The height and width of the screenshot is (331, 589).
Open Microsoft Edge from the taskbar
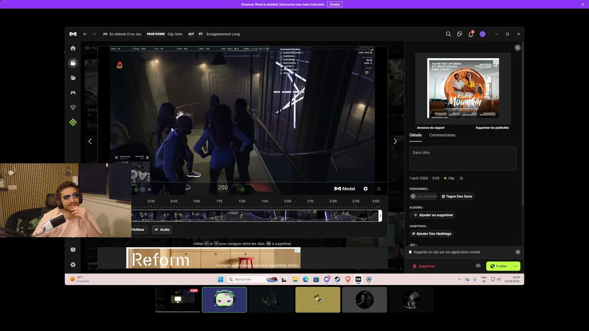(x=306, y=280)
